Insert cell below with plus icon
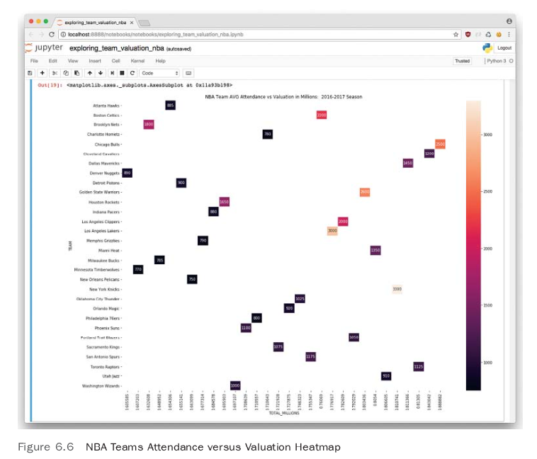This screenshot has height=459, width=537. coord(42,73)
